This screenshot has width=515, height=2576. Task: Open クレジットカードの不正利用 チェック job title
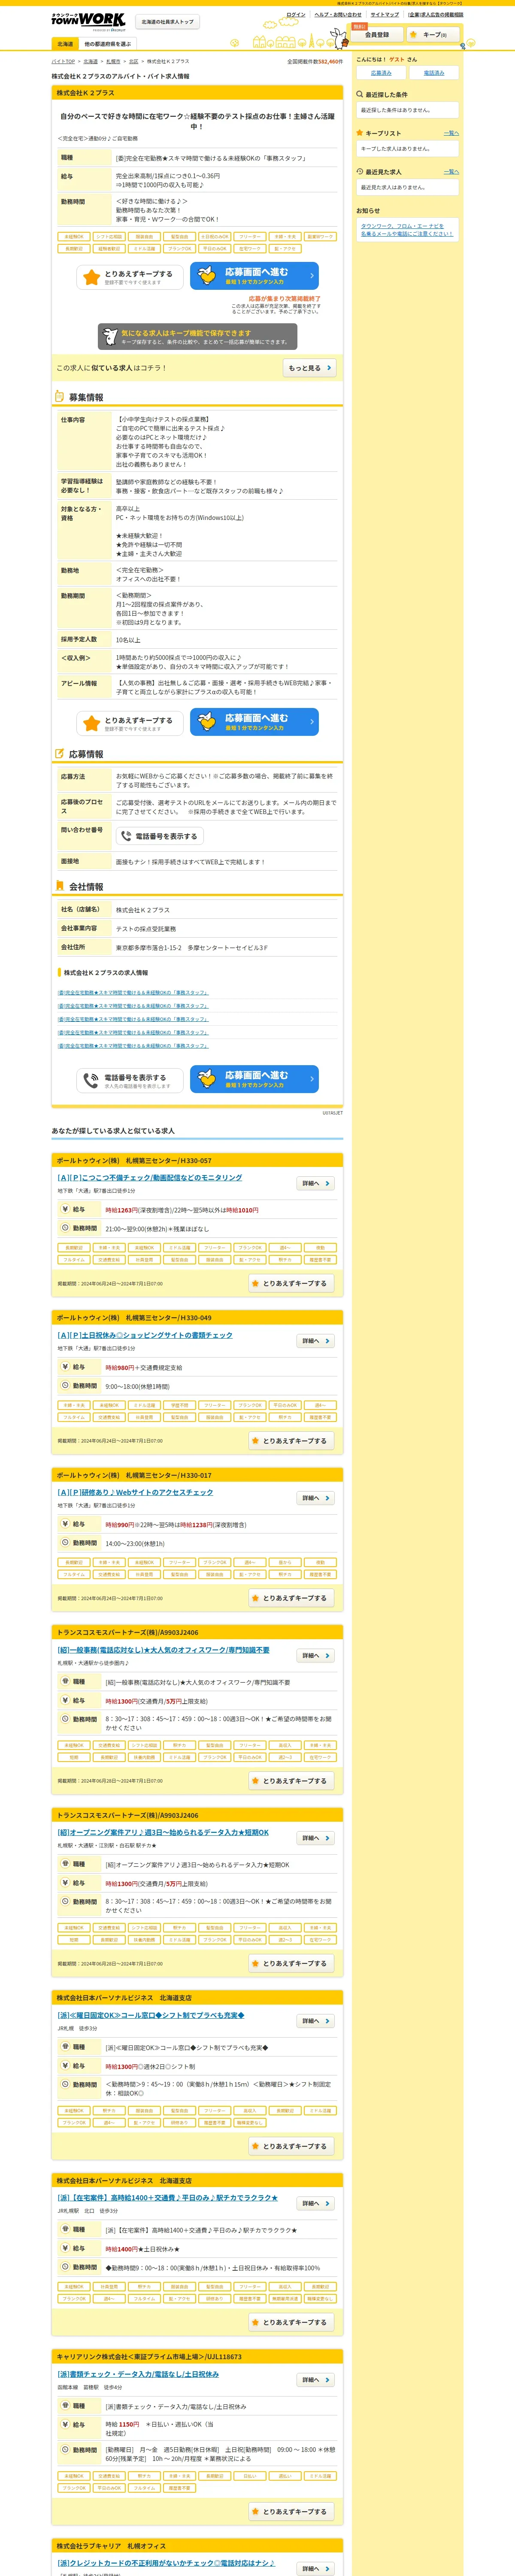coord(166,2563)
